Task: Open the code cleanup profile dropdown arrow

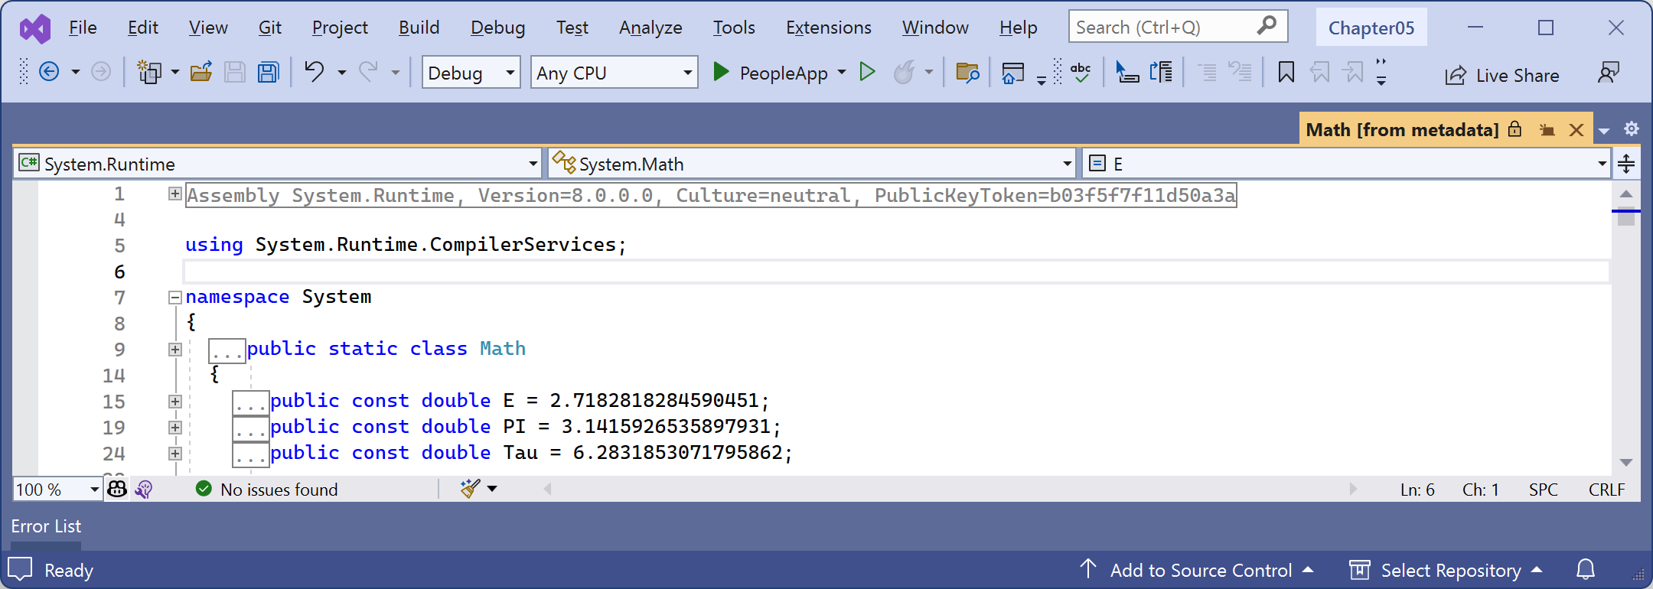Action: pyautogui.click(x=492, y=489)
